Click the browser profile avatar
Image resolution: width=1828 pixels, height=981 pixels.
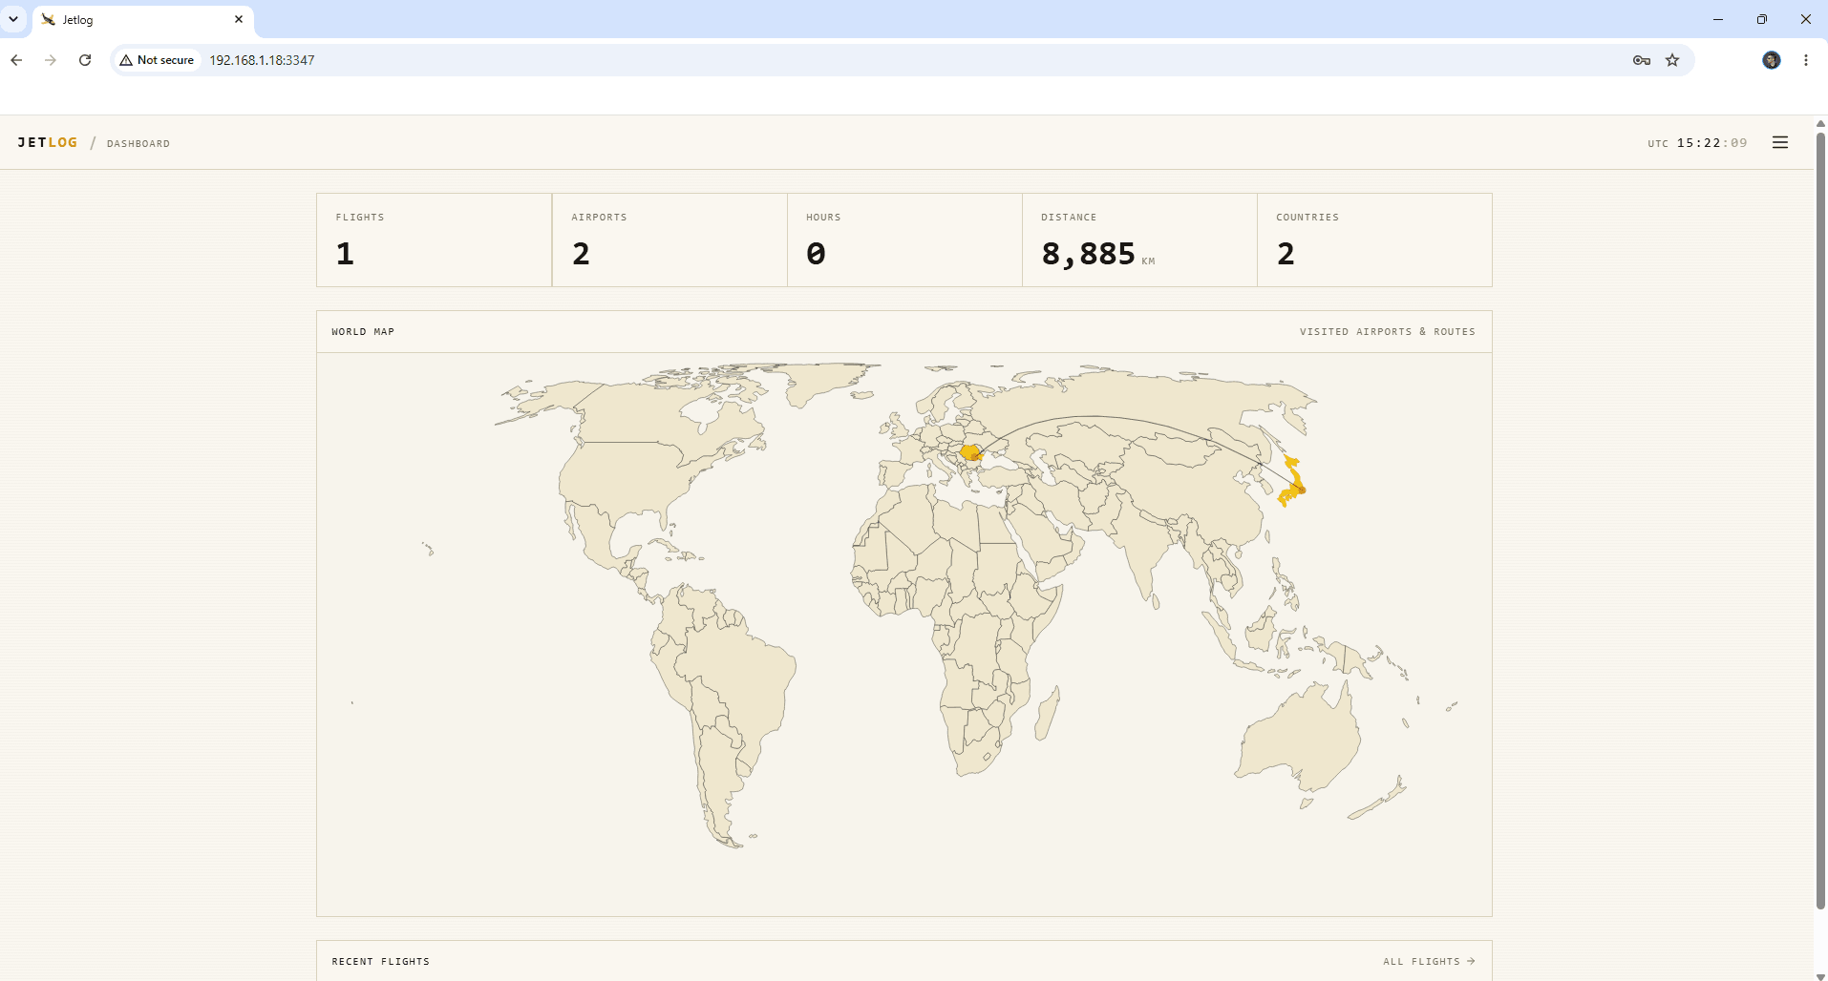coord(1772,60)
